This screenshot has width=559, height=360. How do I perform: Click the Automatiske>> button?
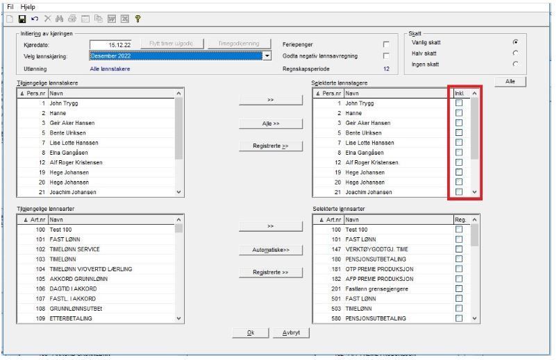tap(271, 250)
